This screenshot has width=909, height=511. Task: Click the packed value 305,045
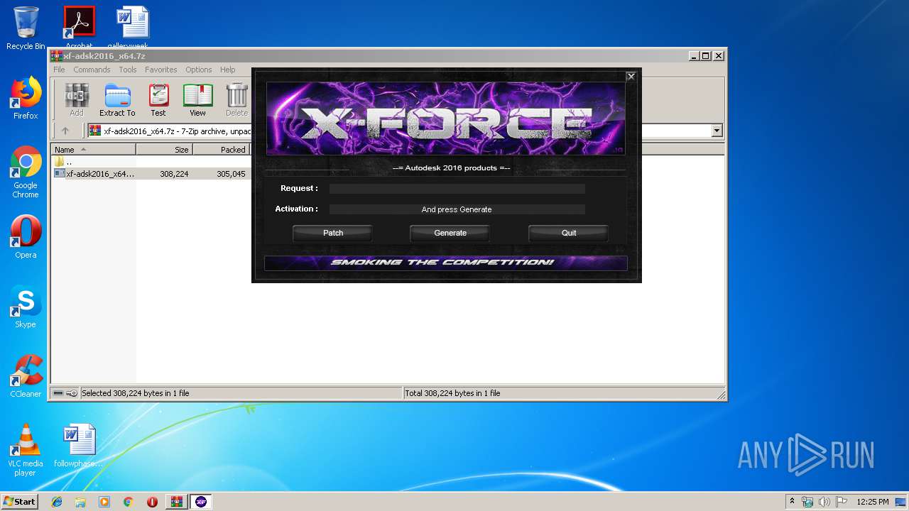[231, 174]
